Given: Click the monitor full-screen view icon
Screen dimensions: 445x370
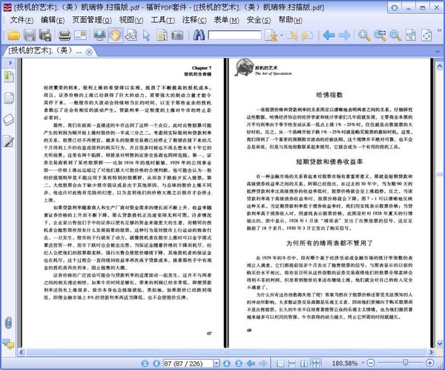Looking at the screenshot, I should tap(99, 35).
